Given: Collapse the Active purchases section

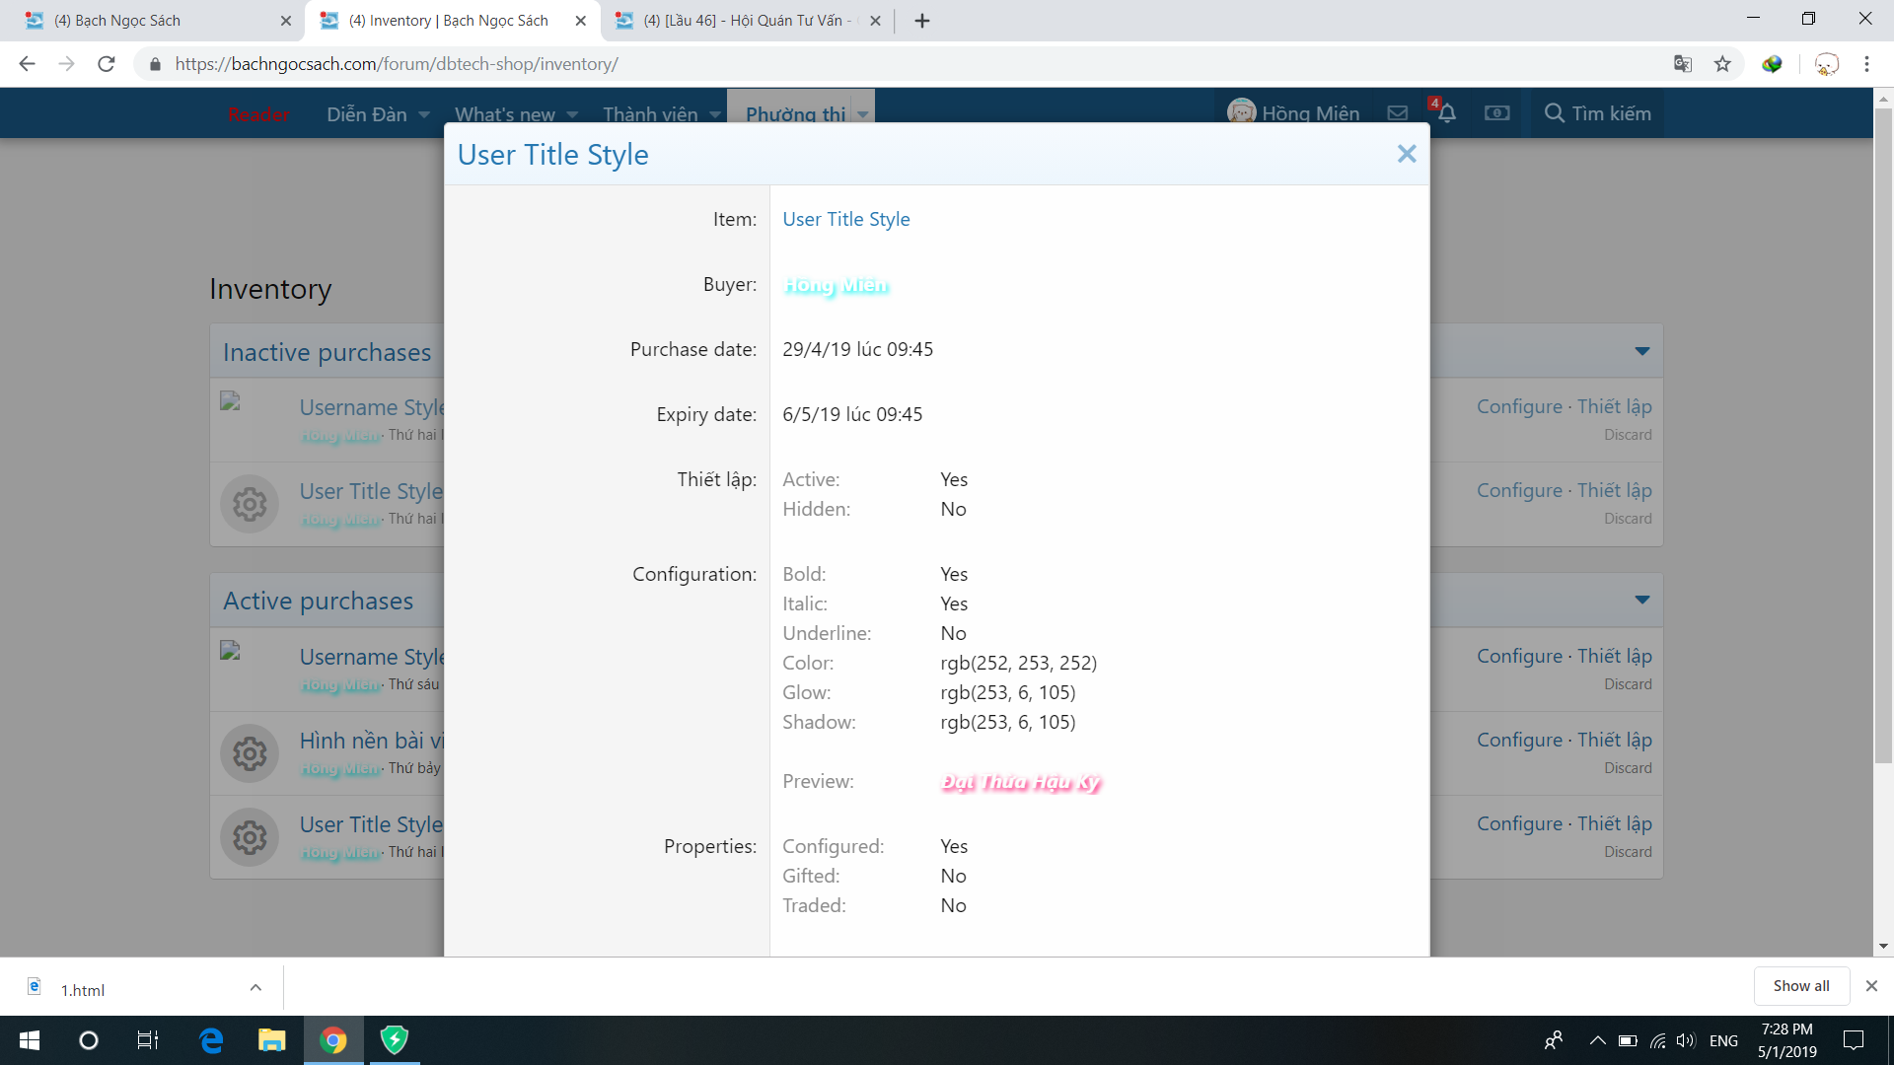Looking at the screenshot, I should click(1641, 600).
